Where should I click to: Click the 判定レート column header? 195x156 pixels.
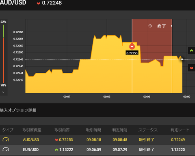pos(180,130)
